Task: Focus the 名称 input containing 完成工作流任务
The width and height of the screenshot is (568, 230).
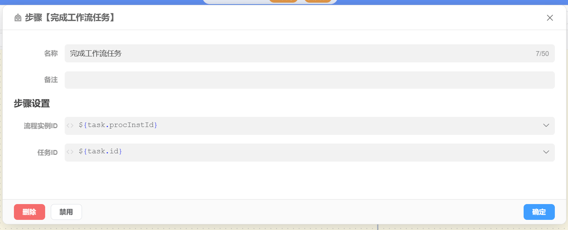Action: pos(297,53)
